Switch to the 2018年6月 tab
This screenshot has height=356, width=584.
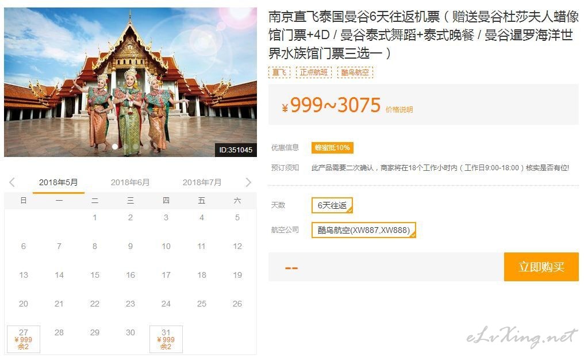[130, 182]
